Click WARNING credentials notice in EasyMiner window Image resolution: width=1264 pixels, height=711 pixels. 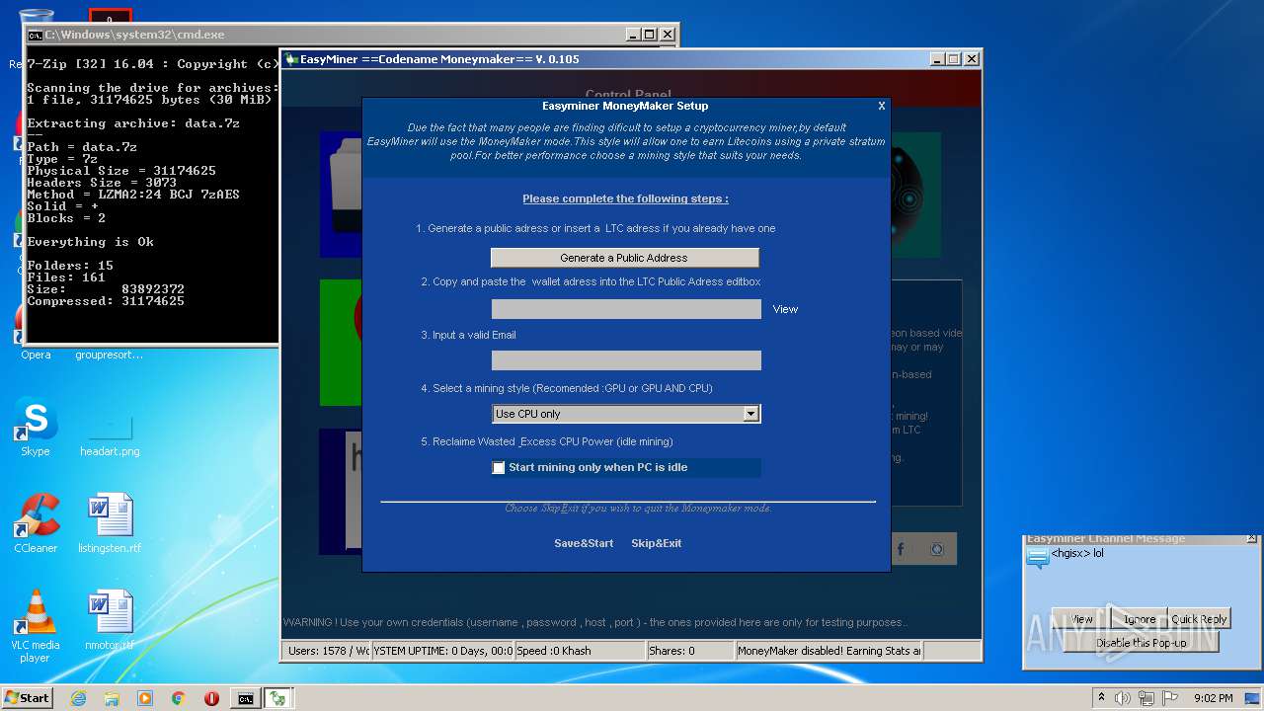[595, 622]
